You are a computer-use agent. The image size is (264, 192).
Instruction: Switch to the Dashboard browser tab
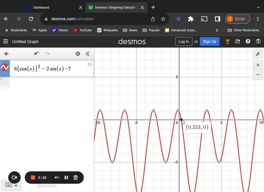(x=41, y=7)
